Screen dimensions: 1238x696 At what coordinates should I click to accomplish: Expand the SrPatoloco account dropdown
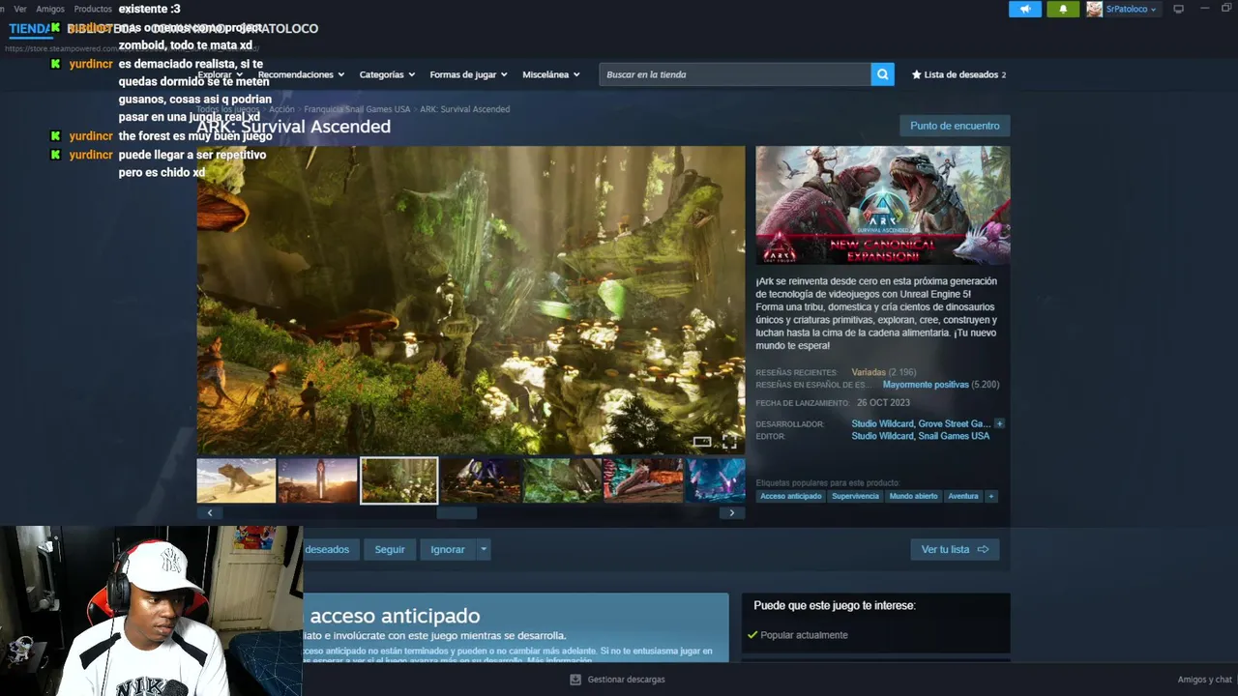[x=1132, y=9]
